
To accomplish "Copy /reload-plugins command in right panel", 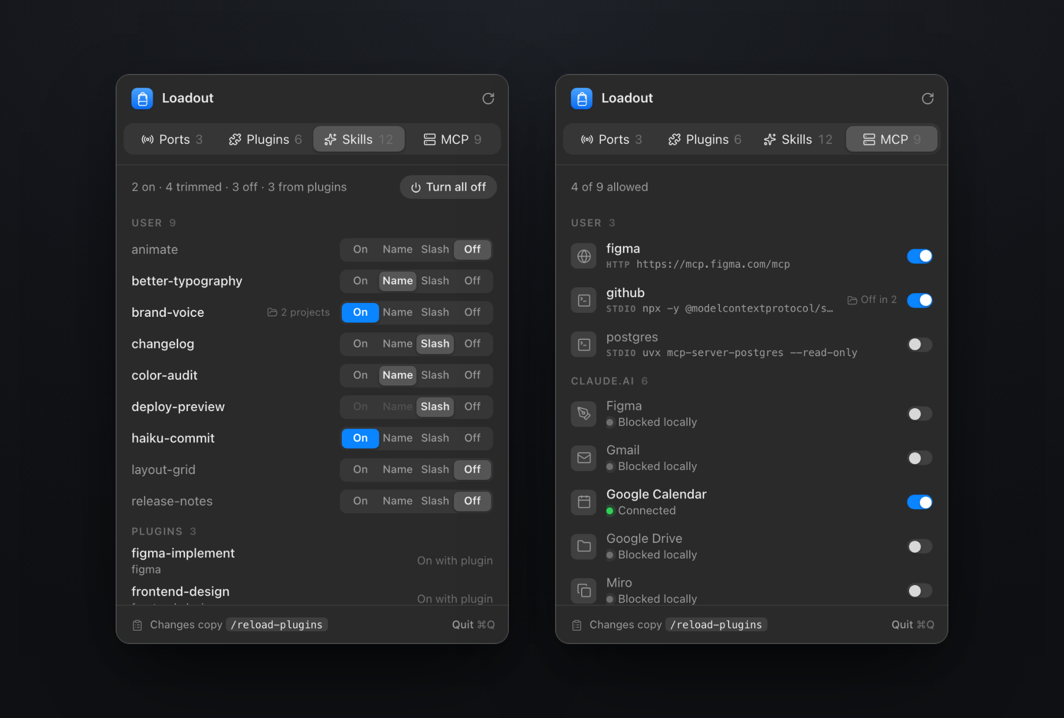I will [x=716, y=625].
